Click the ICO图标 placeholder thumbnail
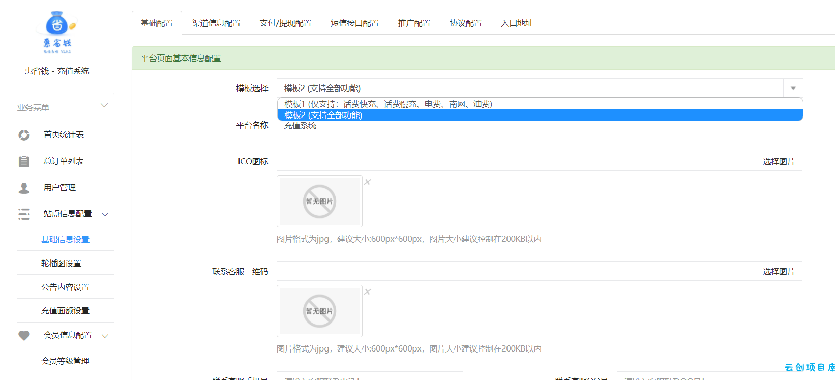Screen dimensions: 835x380 coord(319,201)
